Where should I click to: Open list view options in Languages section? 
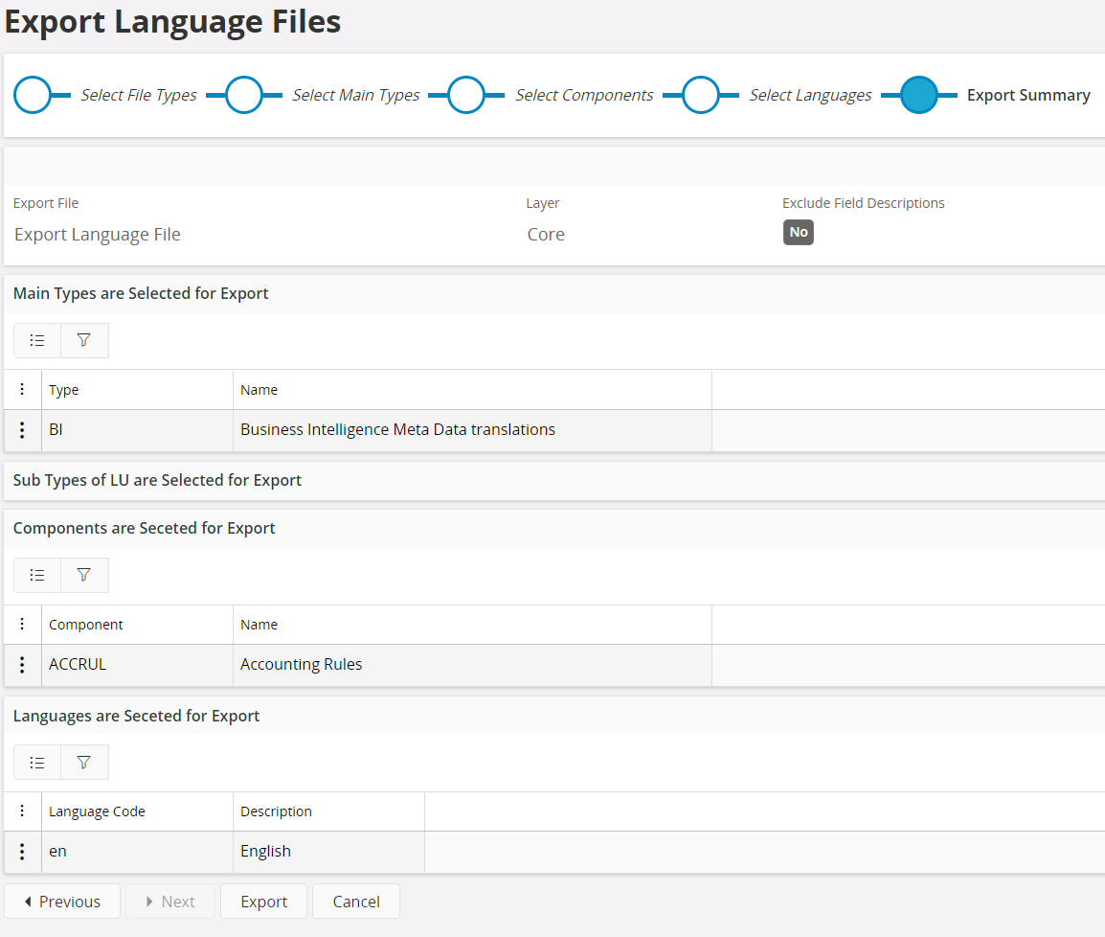point(37,762)
